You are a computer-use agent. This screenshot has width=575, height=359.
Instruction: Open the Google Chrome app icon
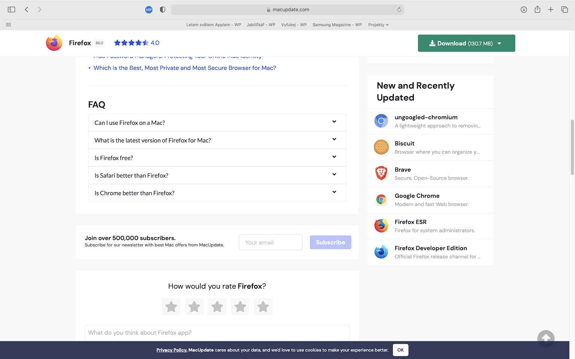(381, 200)
